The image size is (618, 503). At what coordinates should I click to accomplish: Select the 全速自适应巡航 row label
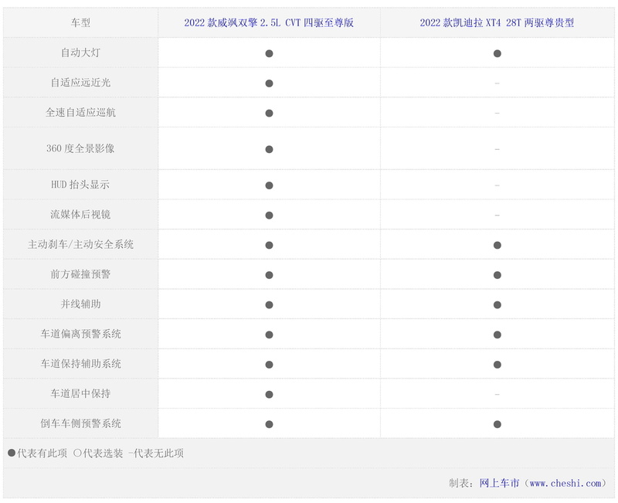(80, 113)
